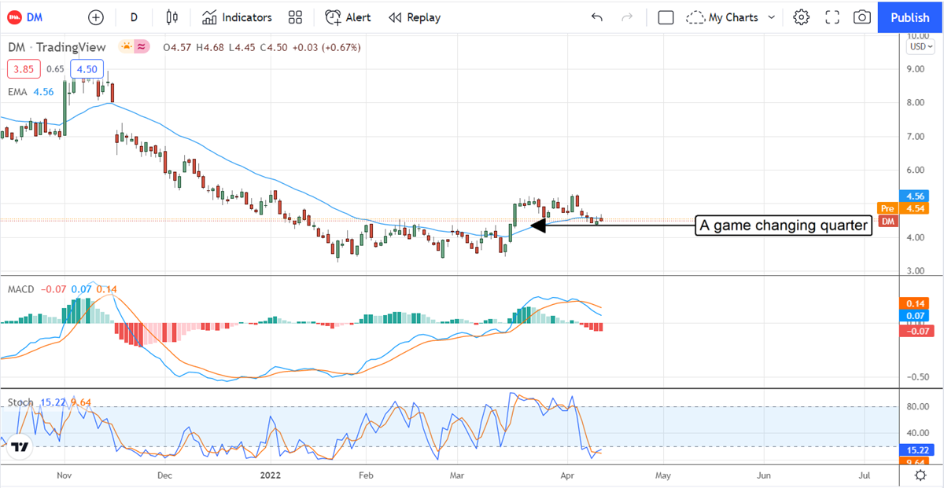Screen dimensions: 944x488
Task: Click the 4.56 EMA price axis label
Action: point(913,196)
